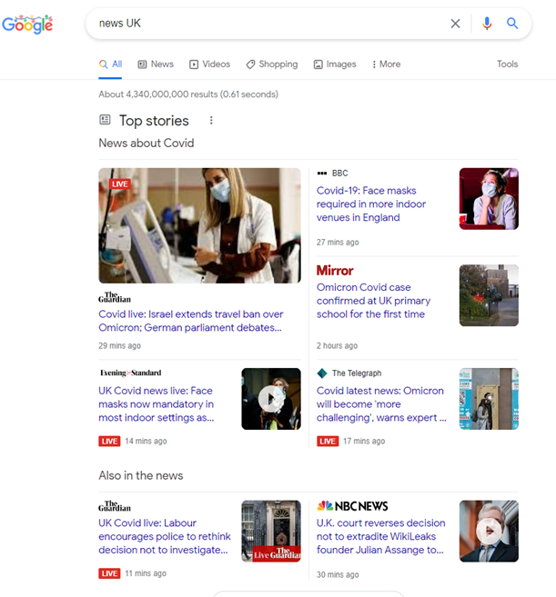The image size is (556, 597).
Task: Open 'Covid-19: Face masks required' BBC article
Action: (371, 204)
